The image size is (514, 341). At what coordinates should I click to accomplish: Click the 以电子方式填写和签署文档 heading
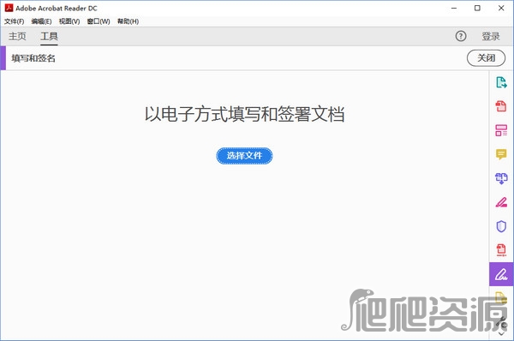244,114
